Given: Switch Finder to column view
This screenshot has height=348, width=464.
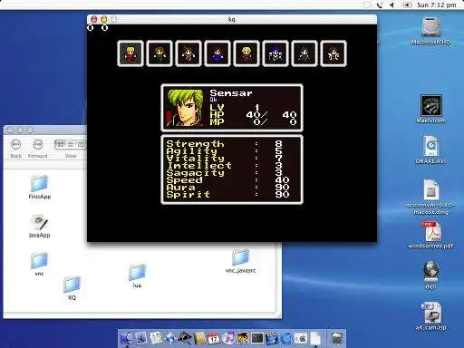Looking at the screenshot, I should click(x=81, y=145).
